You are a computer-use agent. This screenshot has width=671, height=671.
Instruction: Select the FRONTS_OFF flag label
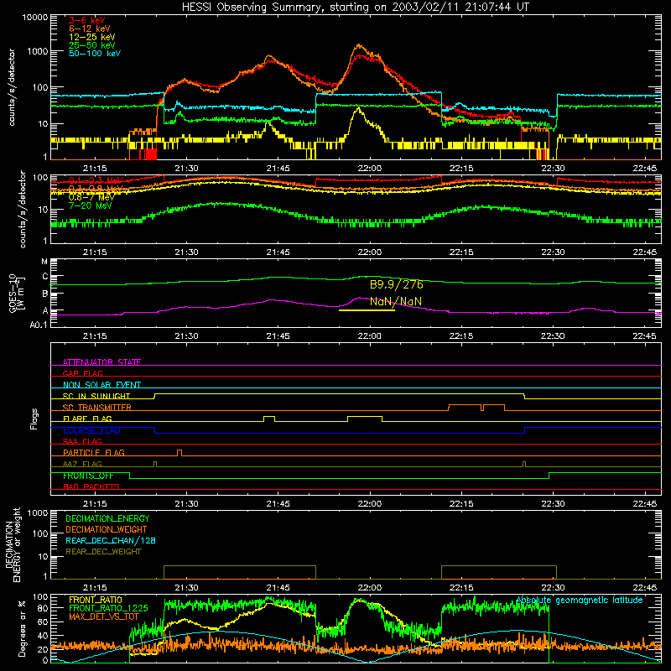pos(88,476)
